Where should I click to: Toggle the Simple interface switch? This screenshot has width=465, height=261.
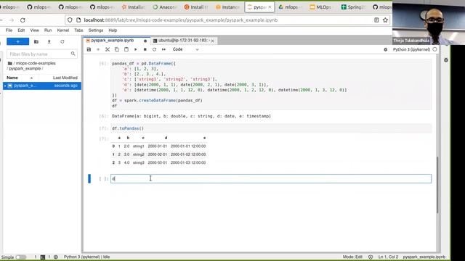coord(21,257)
